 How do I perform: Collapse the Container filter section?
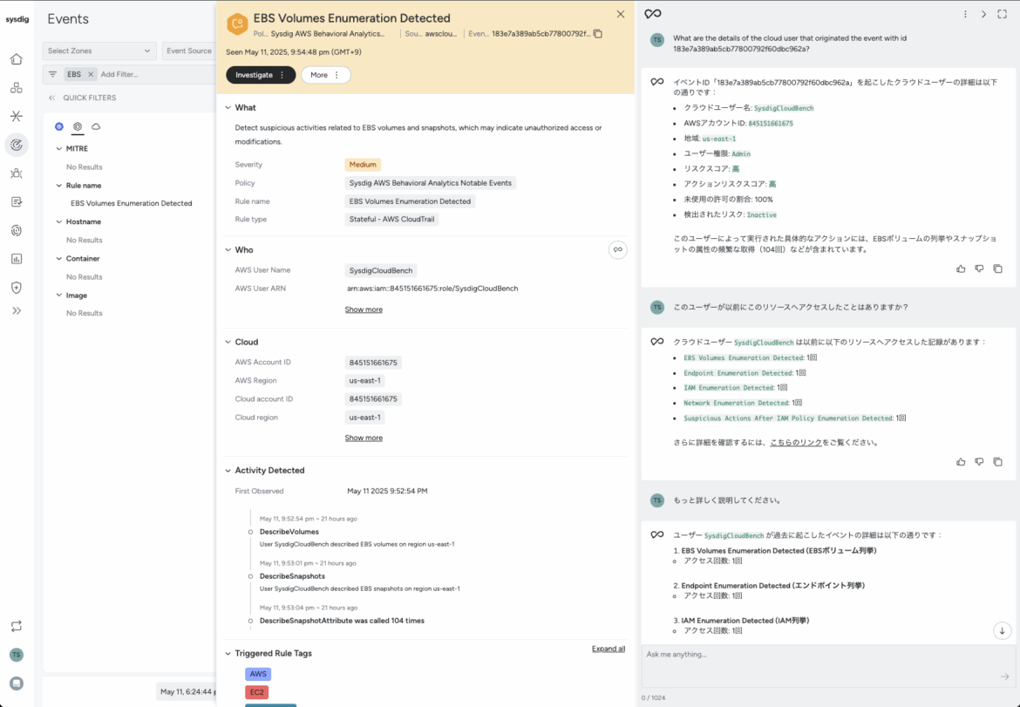(59, 258)
